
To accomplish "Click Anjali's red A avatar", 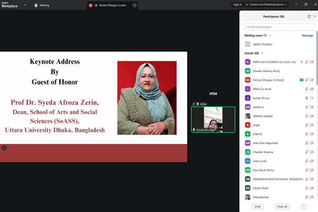I will (248, 125).
